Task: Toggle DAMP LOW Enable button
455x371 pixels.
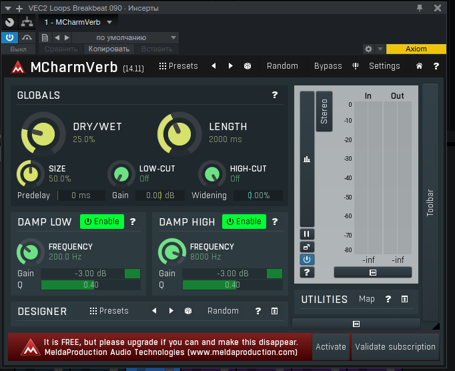Action: point(102,222)
